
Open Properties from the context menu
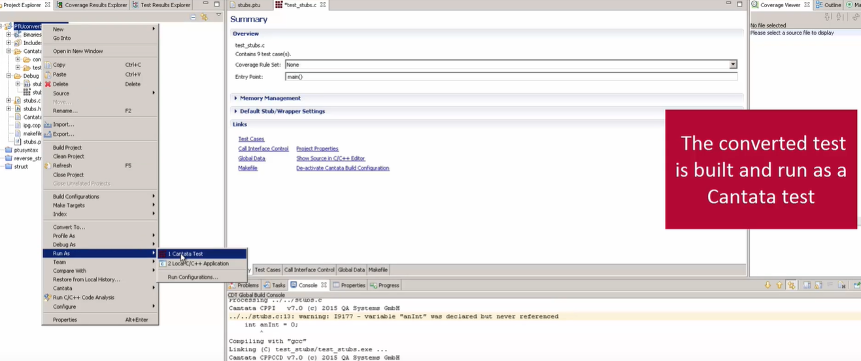coord(101,320)
